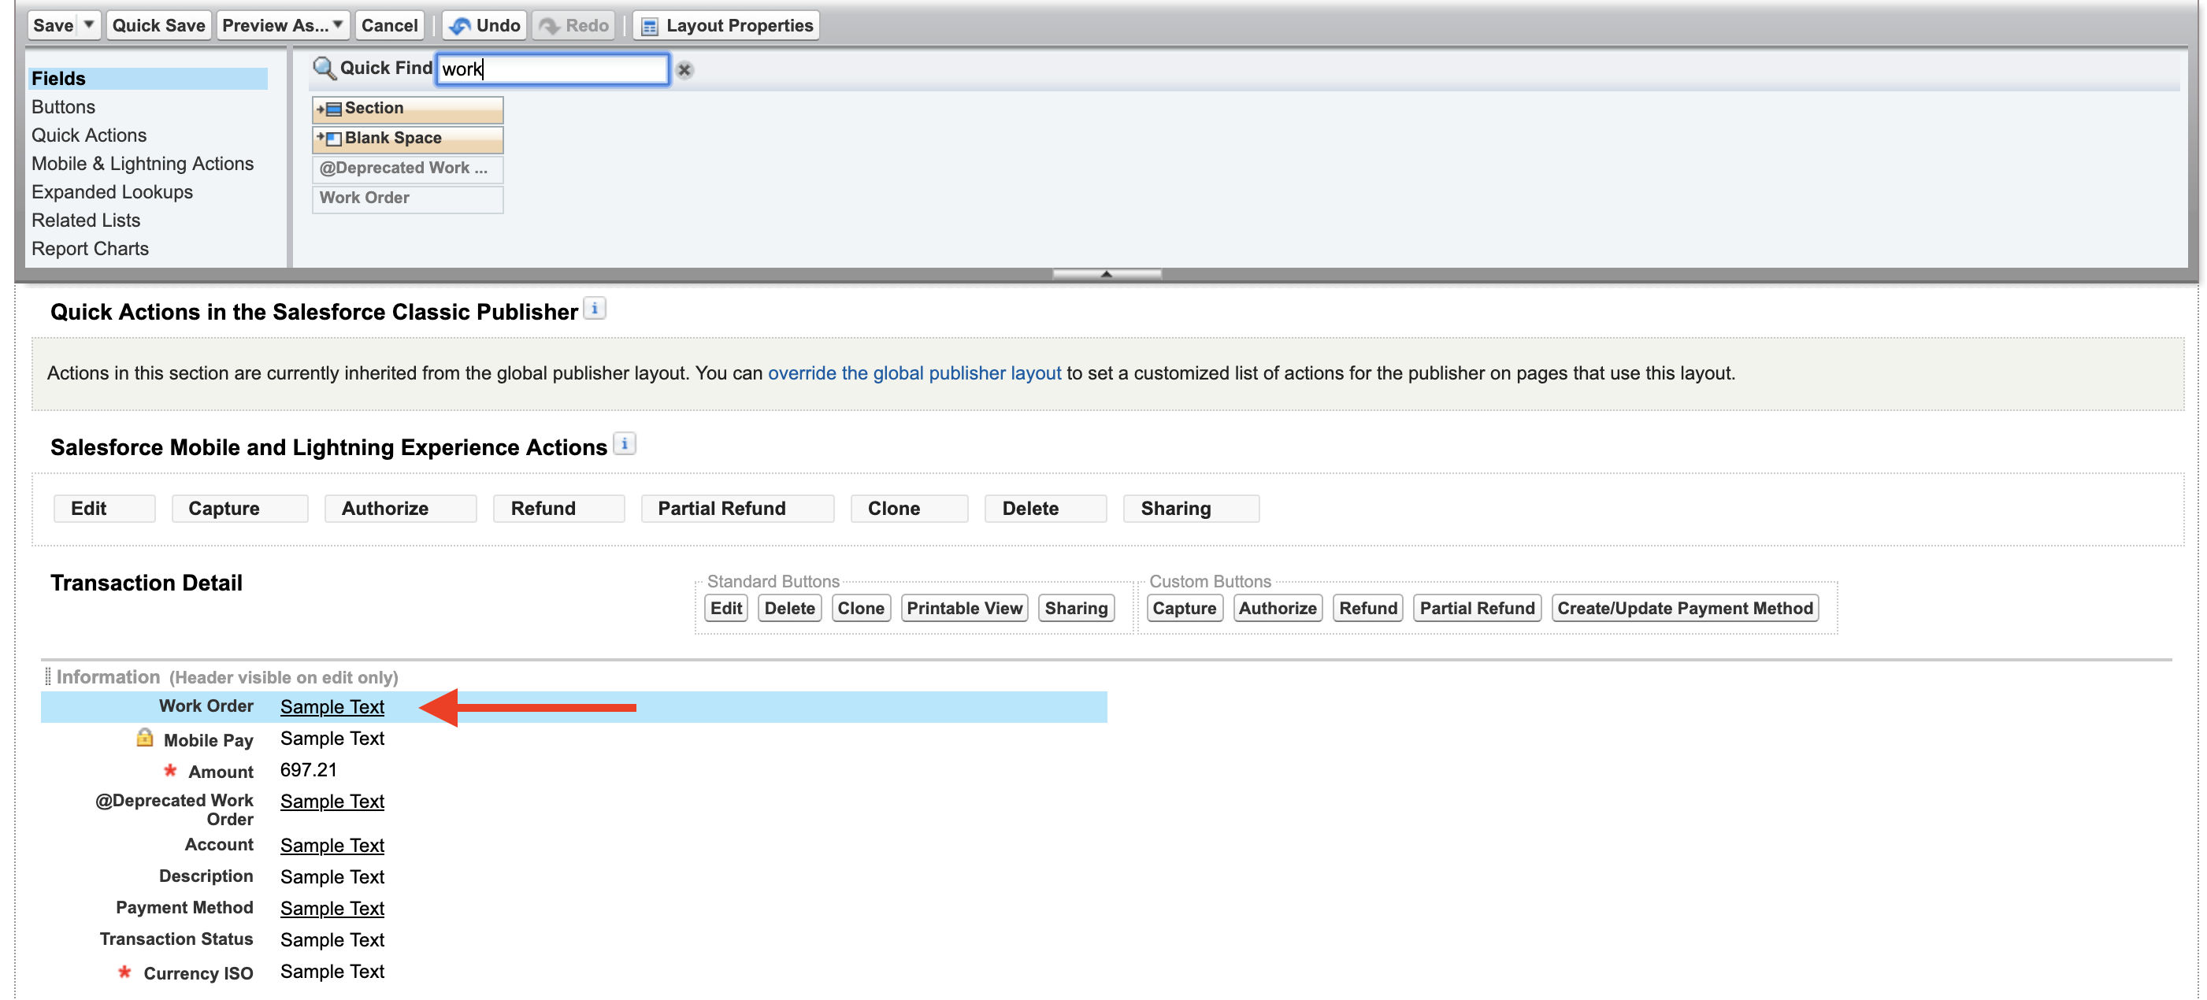Click the Account Sample Text link
The width and height of the screenshot is (2207, 1000).
click(x=332, y=845)
